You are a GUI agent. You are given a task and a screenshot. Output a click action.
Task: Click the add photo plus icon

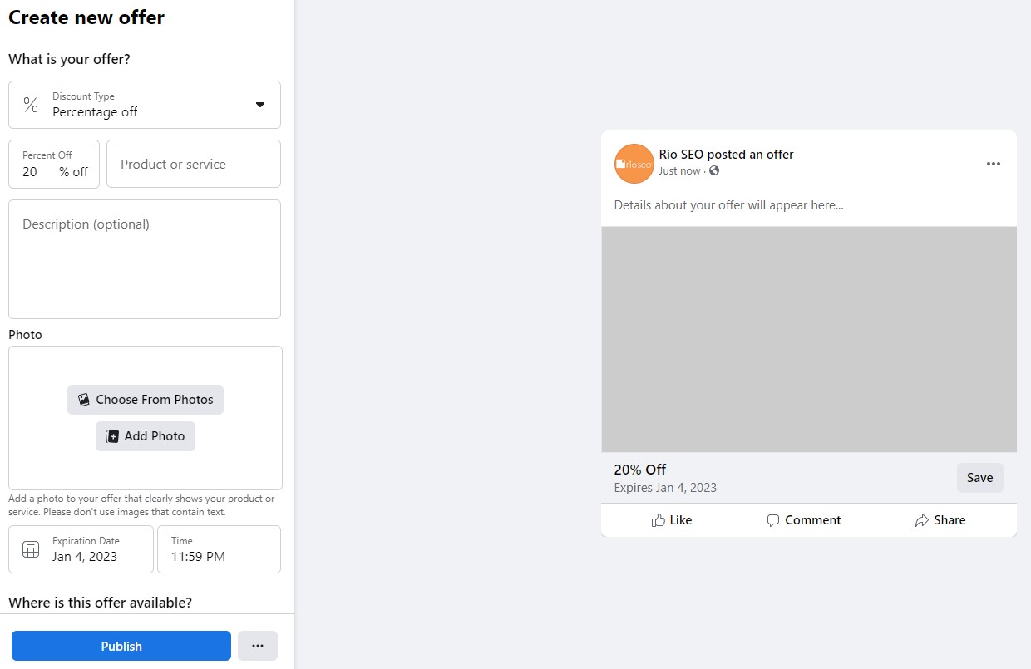click(x=111, y=435)
